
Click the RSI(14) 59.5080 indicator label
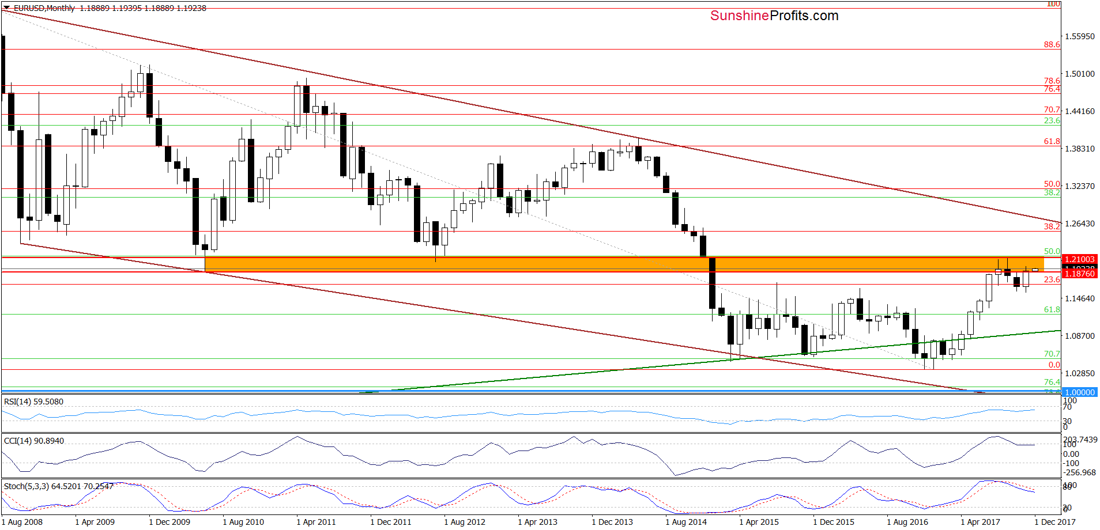pos(33,402)
